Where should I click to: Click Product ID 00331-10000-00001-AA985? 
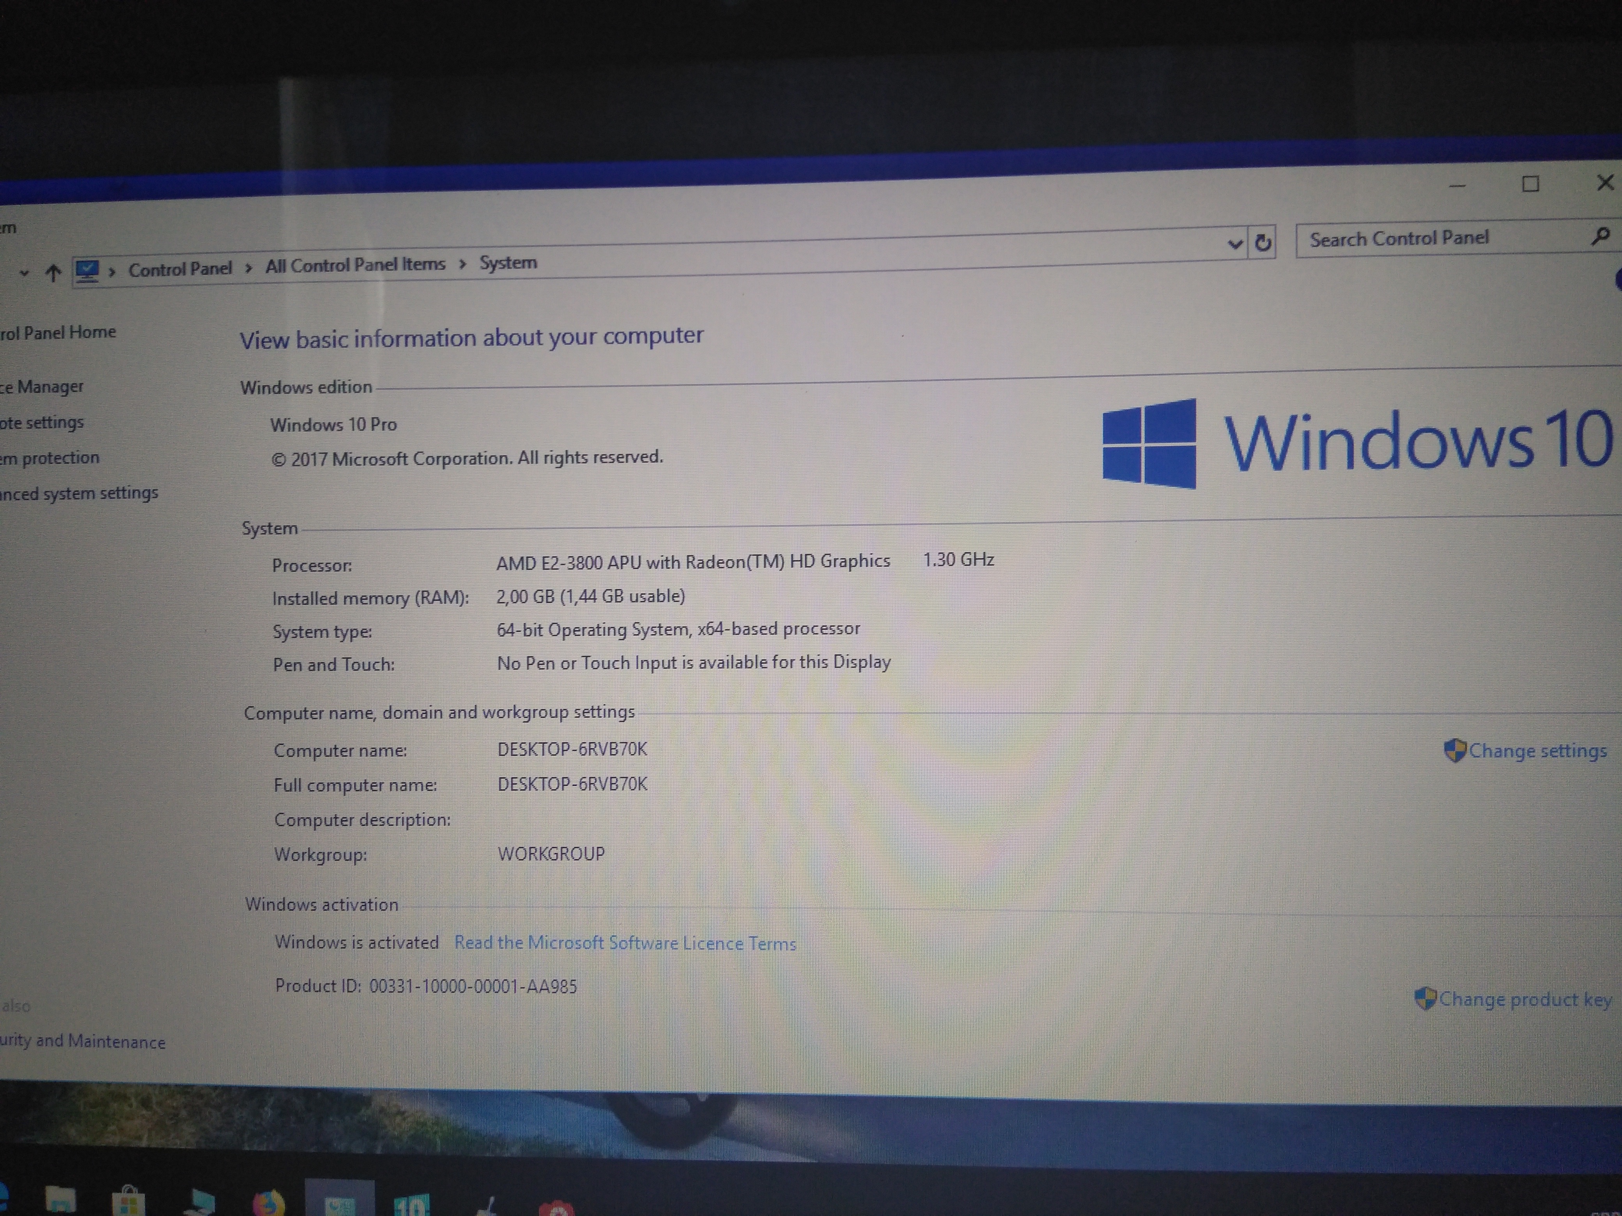[x=426, y=986]
